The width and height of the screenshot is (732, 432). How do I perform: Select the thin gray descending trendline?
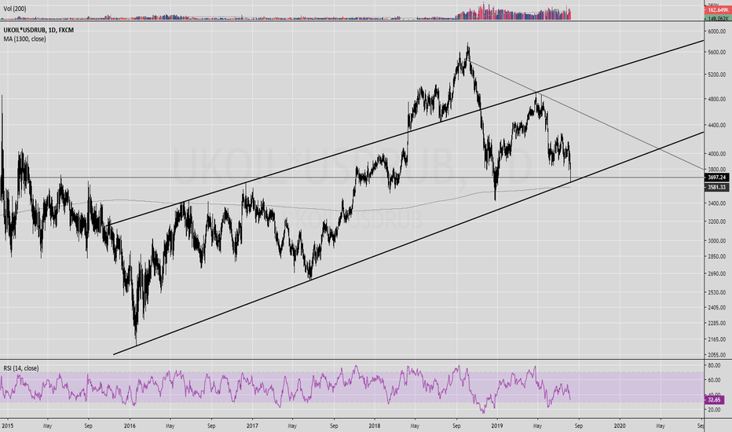point(587,115)
